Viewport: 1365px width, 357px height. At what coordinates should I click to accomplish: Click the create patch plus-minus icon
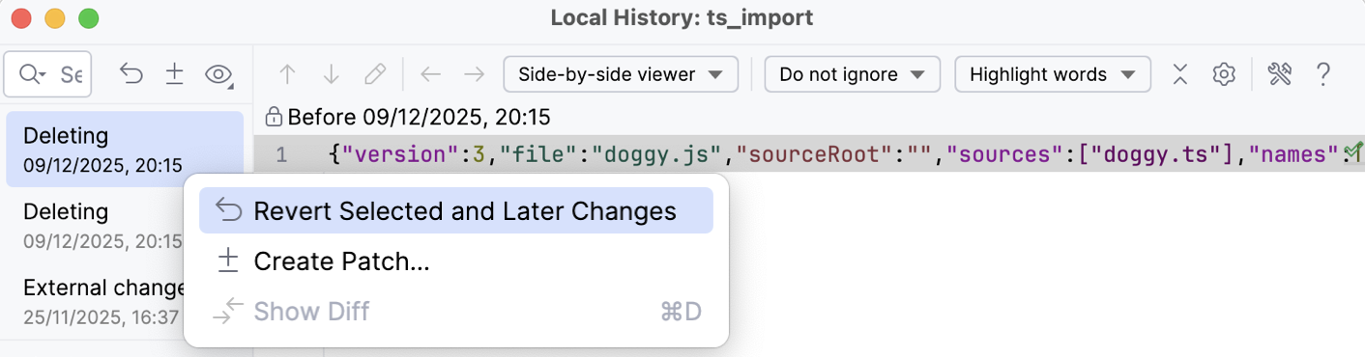click(175, 74)
